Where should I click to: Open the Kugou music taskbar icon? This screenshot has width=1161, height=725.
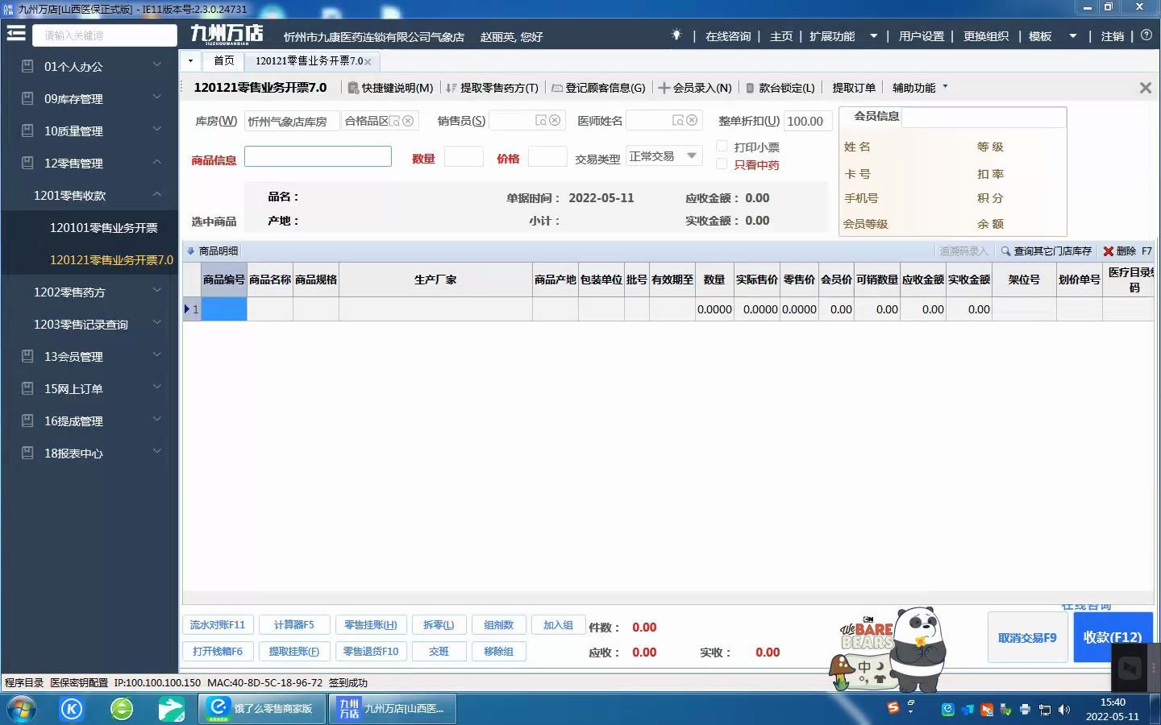point(72,709)
